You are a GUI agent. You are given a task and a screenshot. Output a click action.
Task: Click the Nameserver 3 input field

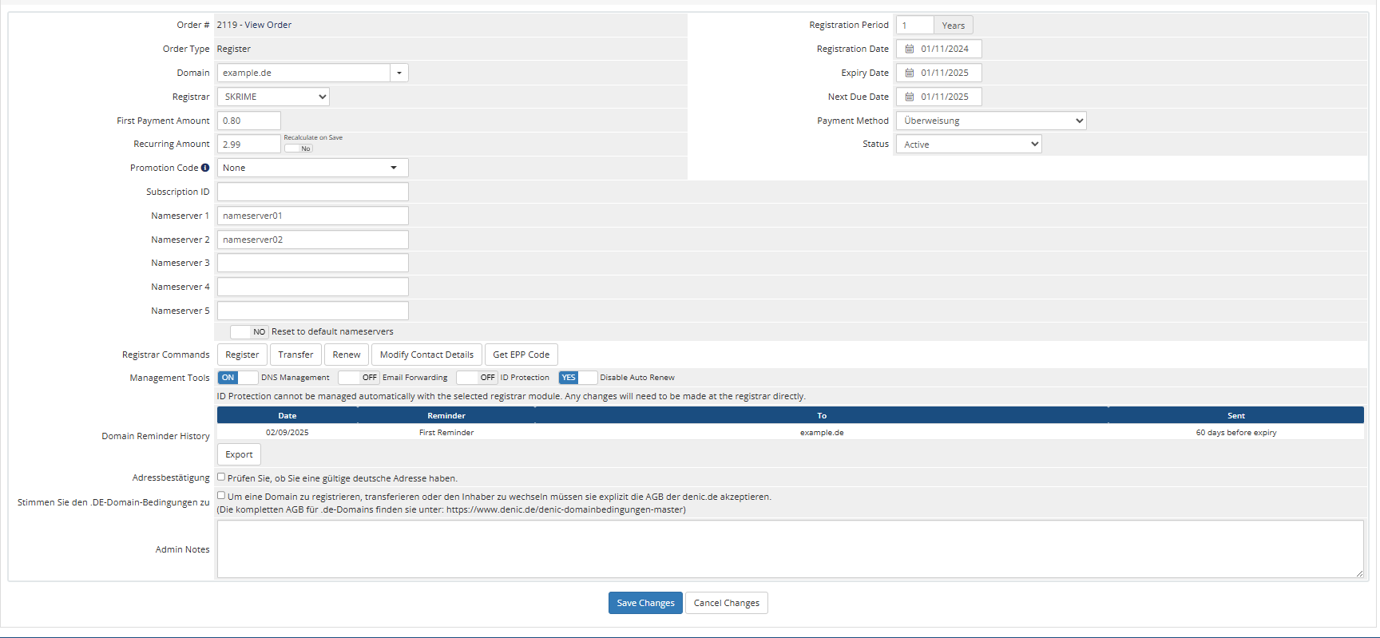(312, 263)
